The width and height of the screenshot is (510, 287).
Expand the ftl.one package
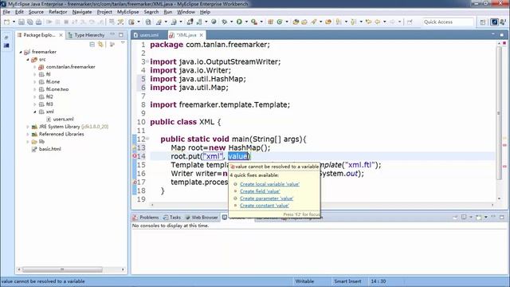pyautogui.click(x=35, y=82)
